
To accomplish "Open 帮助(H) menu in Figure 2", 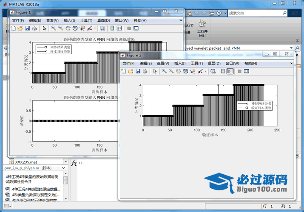I will [250, 63].
